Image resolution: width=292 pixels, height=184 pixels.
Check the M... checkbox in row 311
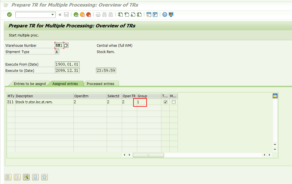point(174,102)
